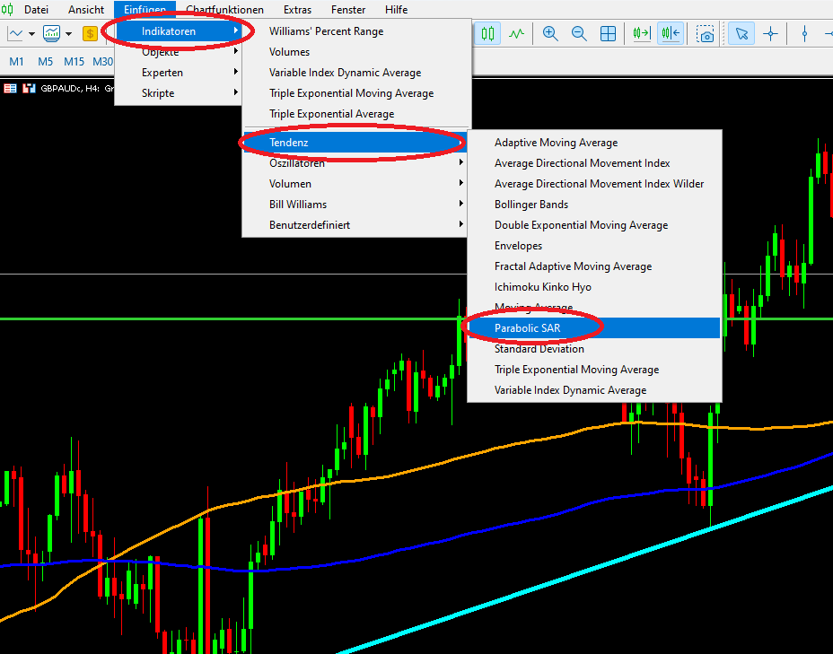Click the zoom out magnifier icon
The image size is (833, 654).
[x=579, y=34]
